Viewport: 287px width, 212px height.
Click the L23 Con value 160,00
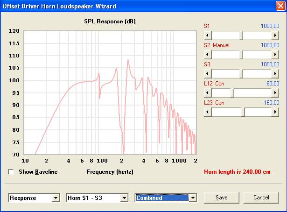point(272,103)
